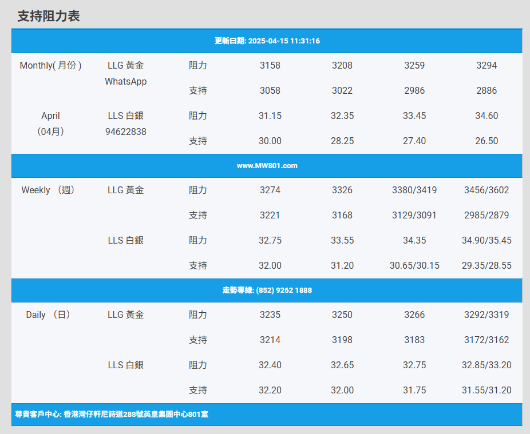Click the value 3380/3419
This screenshot has height=434, width=530.
pos(414,190)
